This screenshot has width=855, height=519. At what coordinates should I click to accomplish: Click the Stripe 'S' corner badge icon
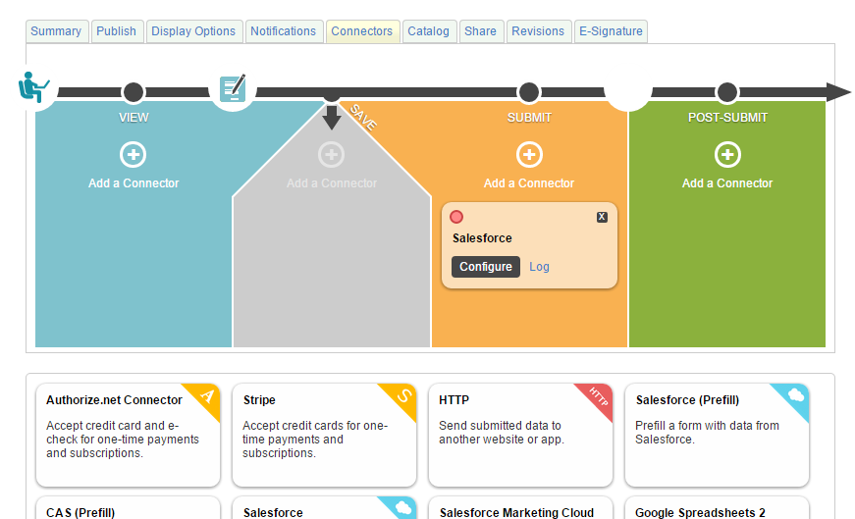tap(403, 395)
